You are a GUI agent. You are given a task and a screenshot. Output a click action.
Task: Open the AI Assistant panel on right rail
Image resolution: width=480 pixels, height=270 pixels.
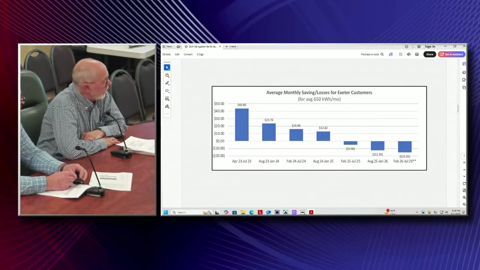pos(464,64)
